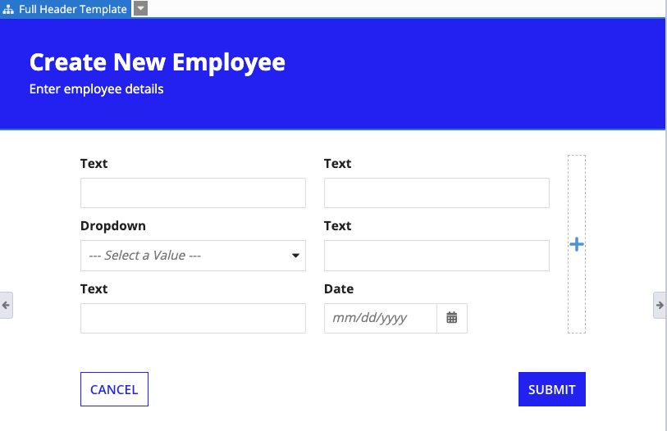Click the plus icon to add column
The height and width of the screenshot is (431, 667).
pyautogui.click(x=577, y=244)
